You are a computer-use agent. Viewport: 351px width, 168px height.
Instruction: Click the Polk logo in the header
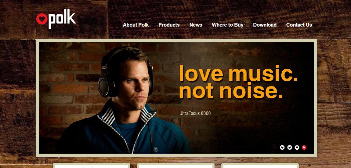click(56, 19)
